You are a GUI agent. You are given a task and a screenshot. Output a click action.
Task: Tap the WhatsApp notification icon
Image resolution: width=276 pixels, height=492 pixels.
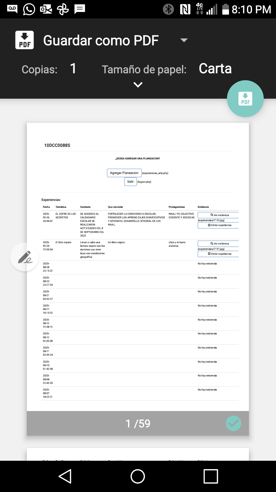click(x=29, y=9)
